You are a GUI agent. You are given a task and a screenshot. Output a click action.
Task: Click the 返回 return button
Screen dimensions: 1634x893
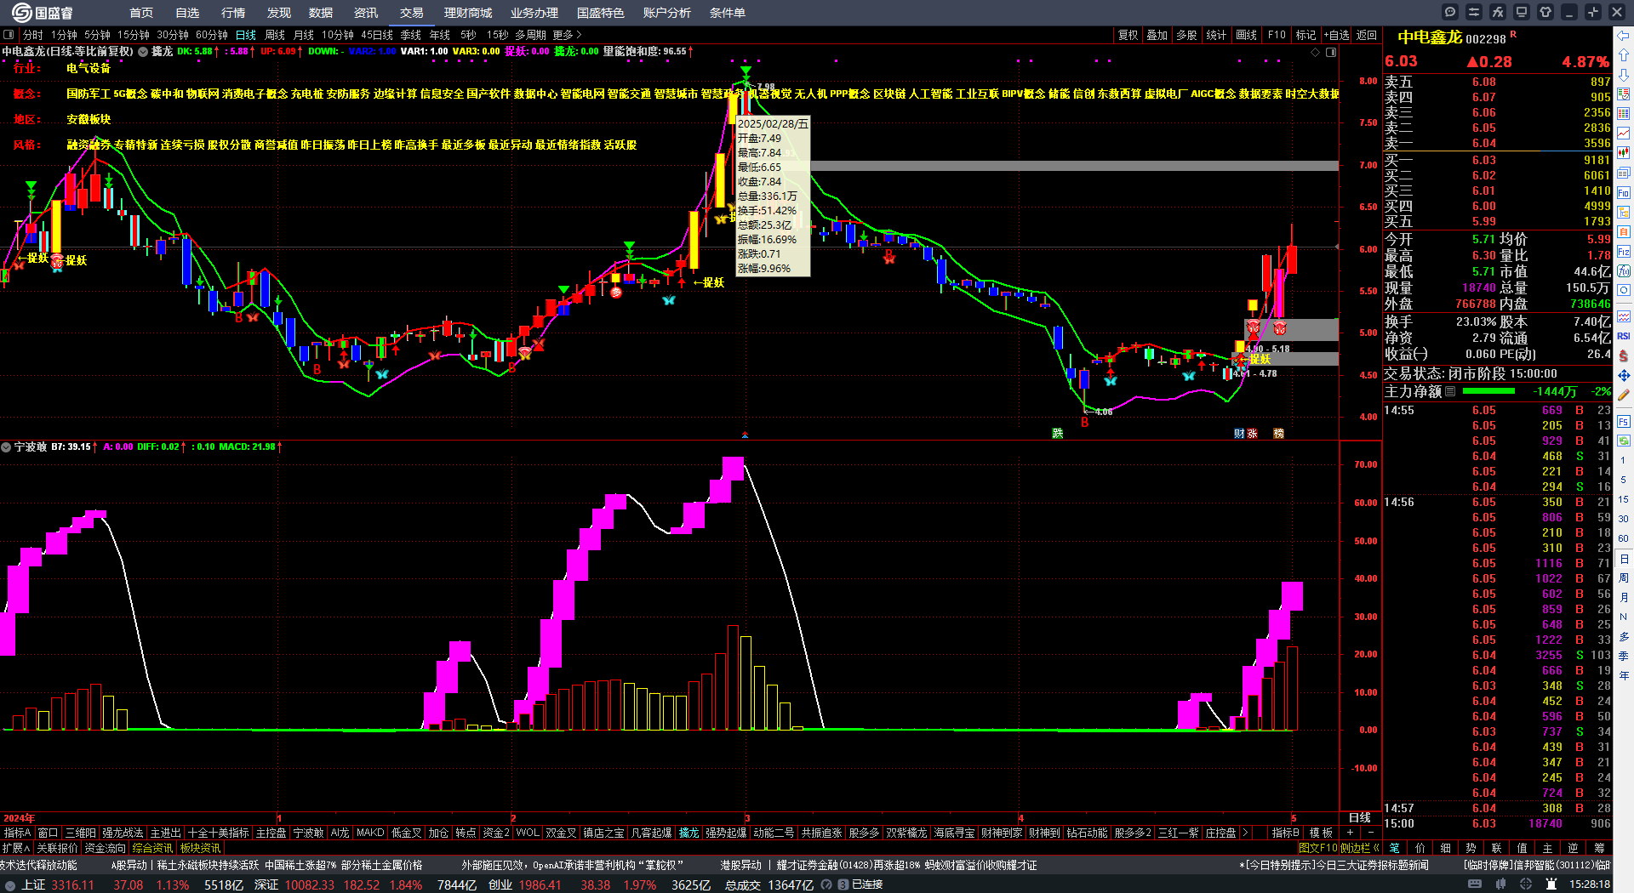pyautogui.click(x=1367, y=35)
